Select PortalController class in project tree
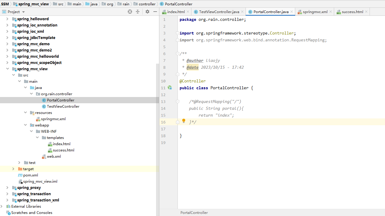The width and height of the screenshot is (385, 216). [61, 100]
